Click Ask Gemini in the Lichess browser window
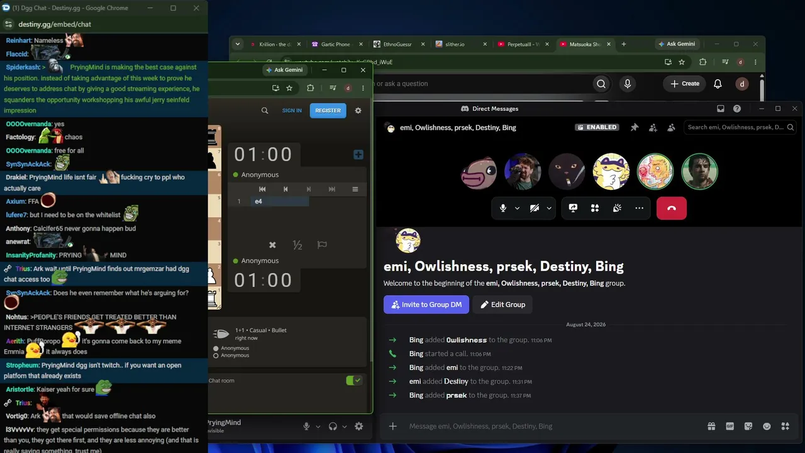Viewport: 805px width, 453px height. 284,70
